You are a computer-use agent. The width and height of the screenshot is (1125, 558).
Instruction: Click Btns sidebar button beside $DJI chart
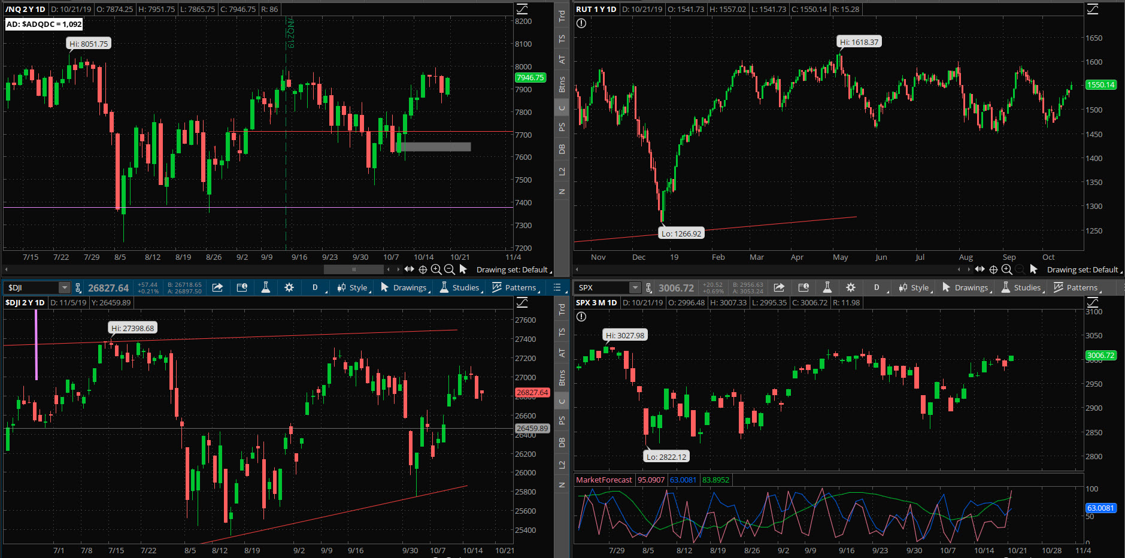562,378
